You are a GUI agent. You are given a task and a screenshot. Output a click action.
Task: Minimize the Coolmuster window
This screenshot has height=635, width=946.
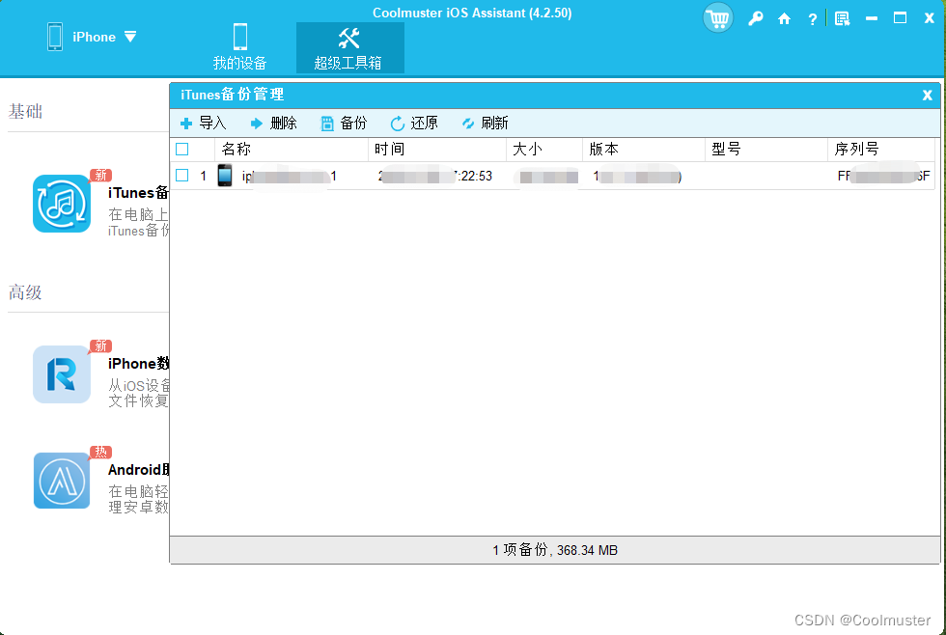pyautogui.click(x=871, y=18)
